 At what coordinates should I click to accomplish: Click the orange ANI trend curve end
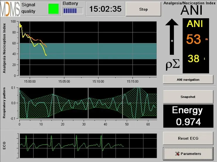tap(46, 47)
